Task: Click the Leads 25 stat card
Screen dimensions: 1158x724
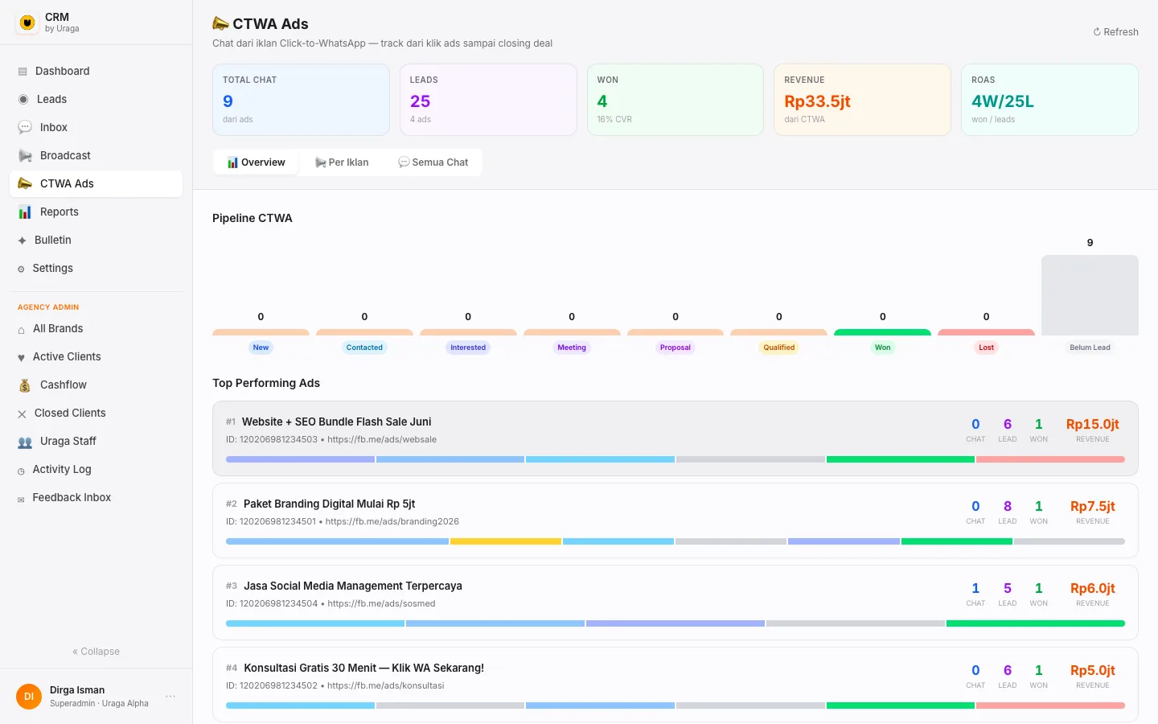Action: tap(488, 100)
